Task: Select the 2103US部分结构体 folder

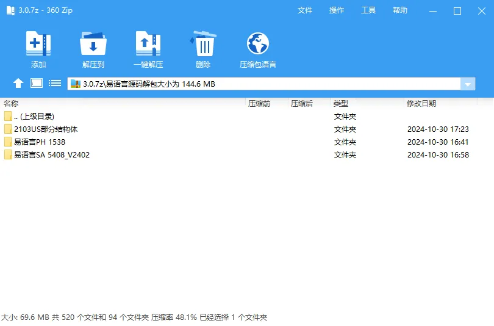Action: pyautogui.click(x=46, y=129)
